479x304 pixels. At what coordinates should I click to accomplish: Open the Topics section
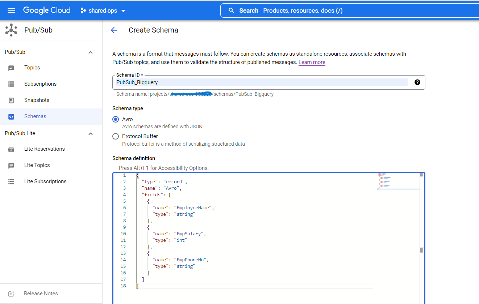pos(33,68)
